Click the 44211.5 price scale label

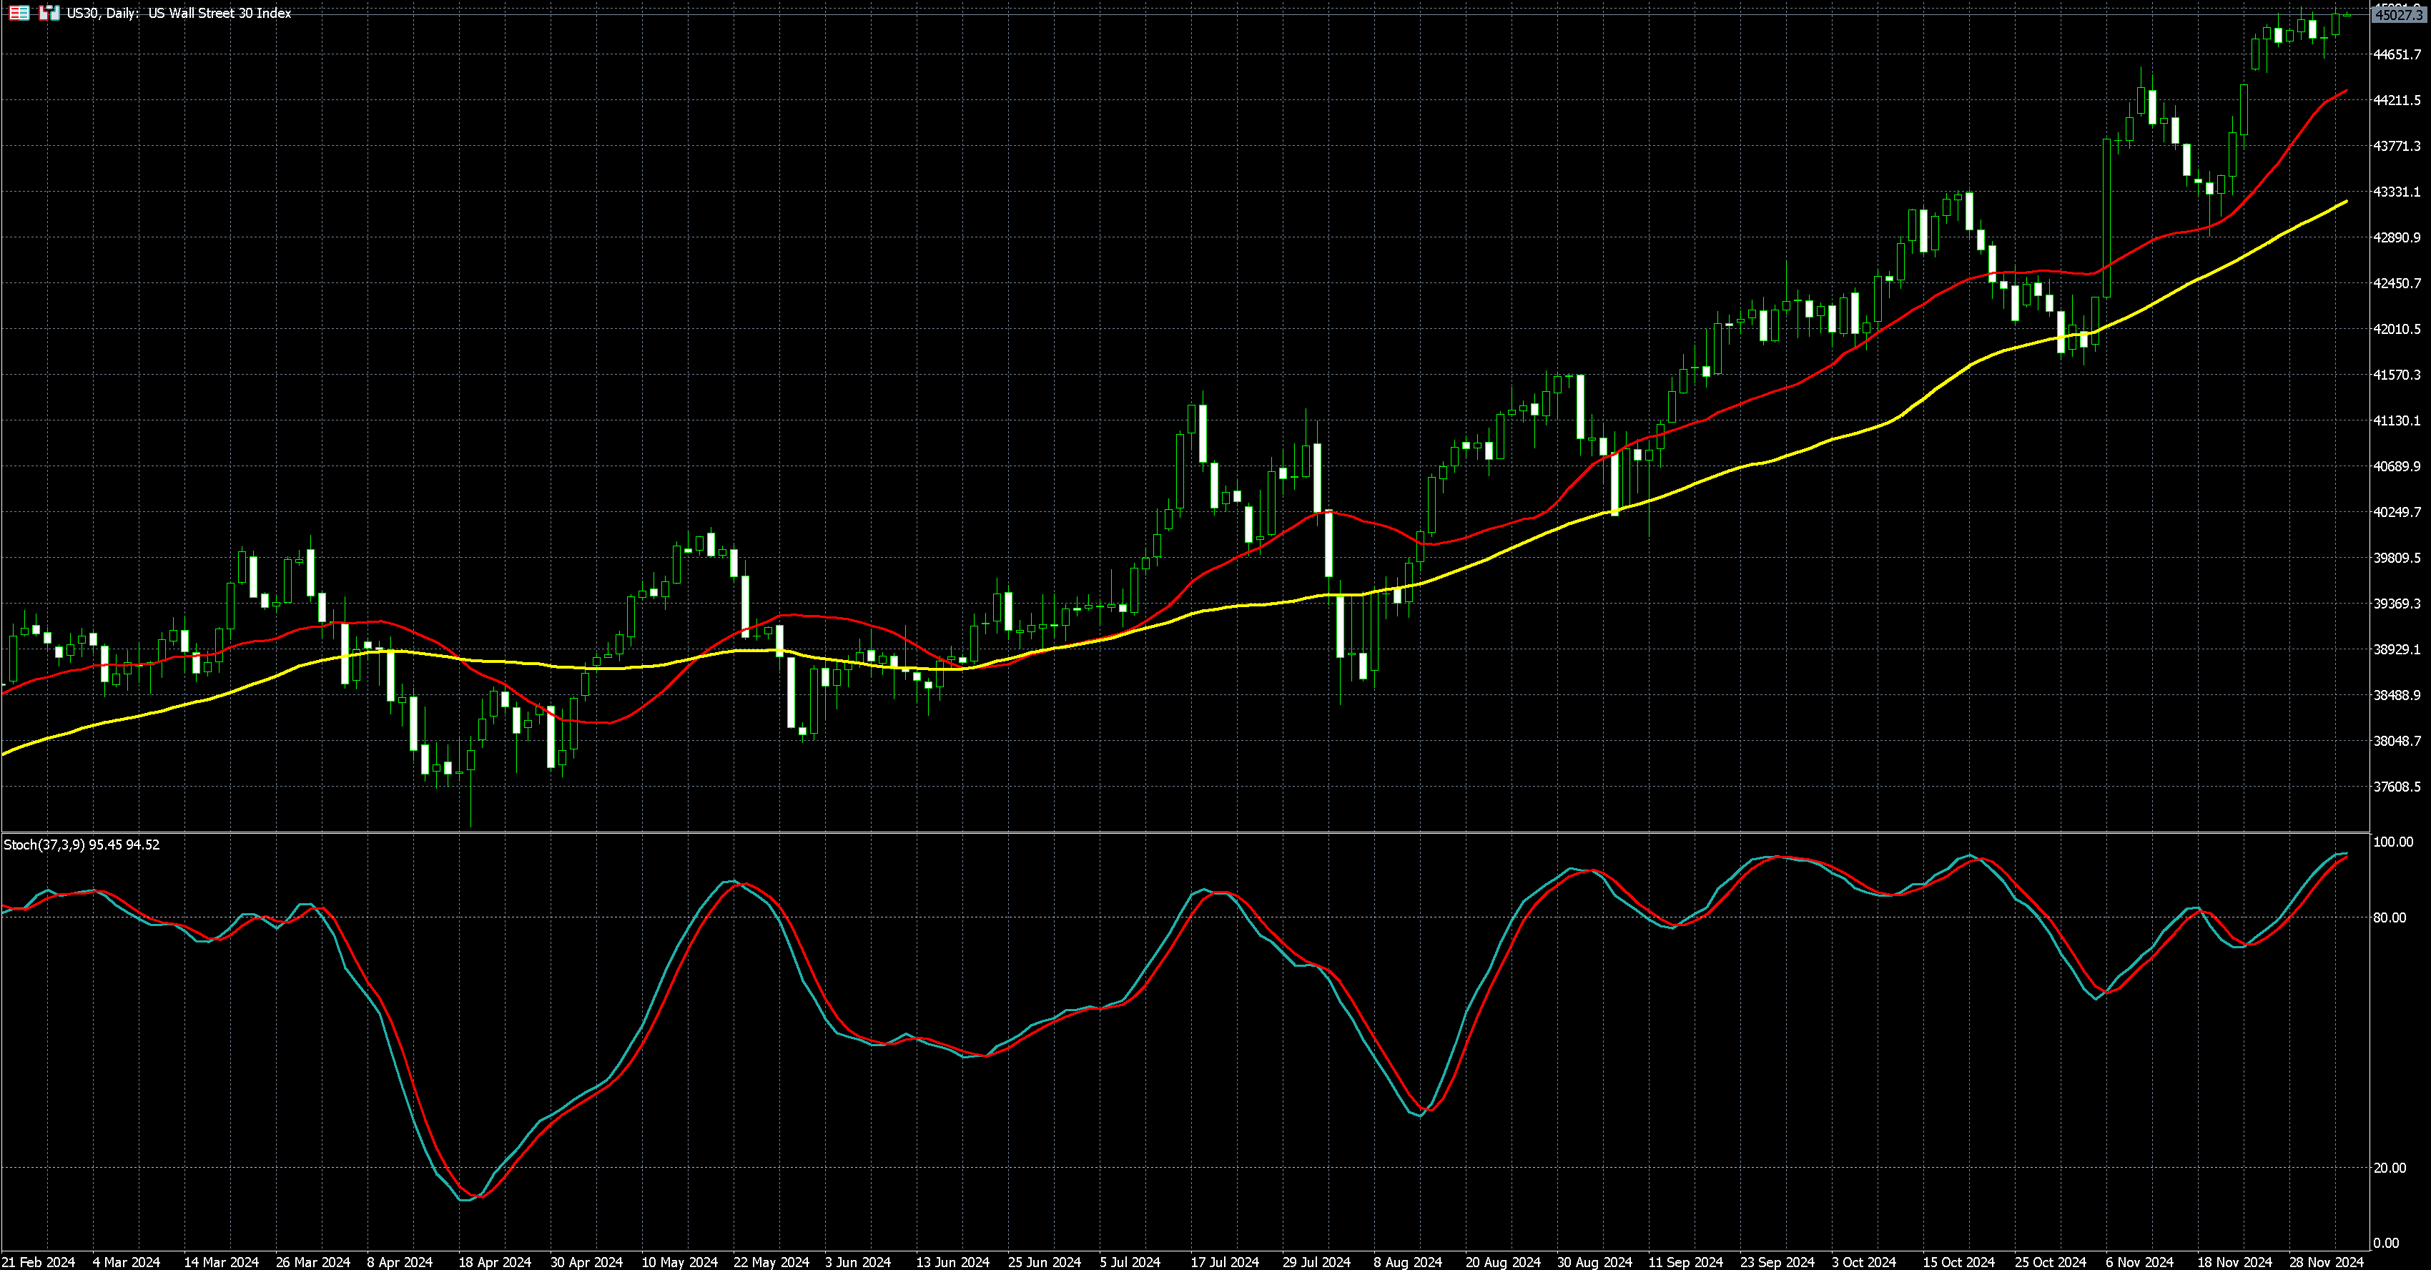pos(2397,100)
